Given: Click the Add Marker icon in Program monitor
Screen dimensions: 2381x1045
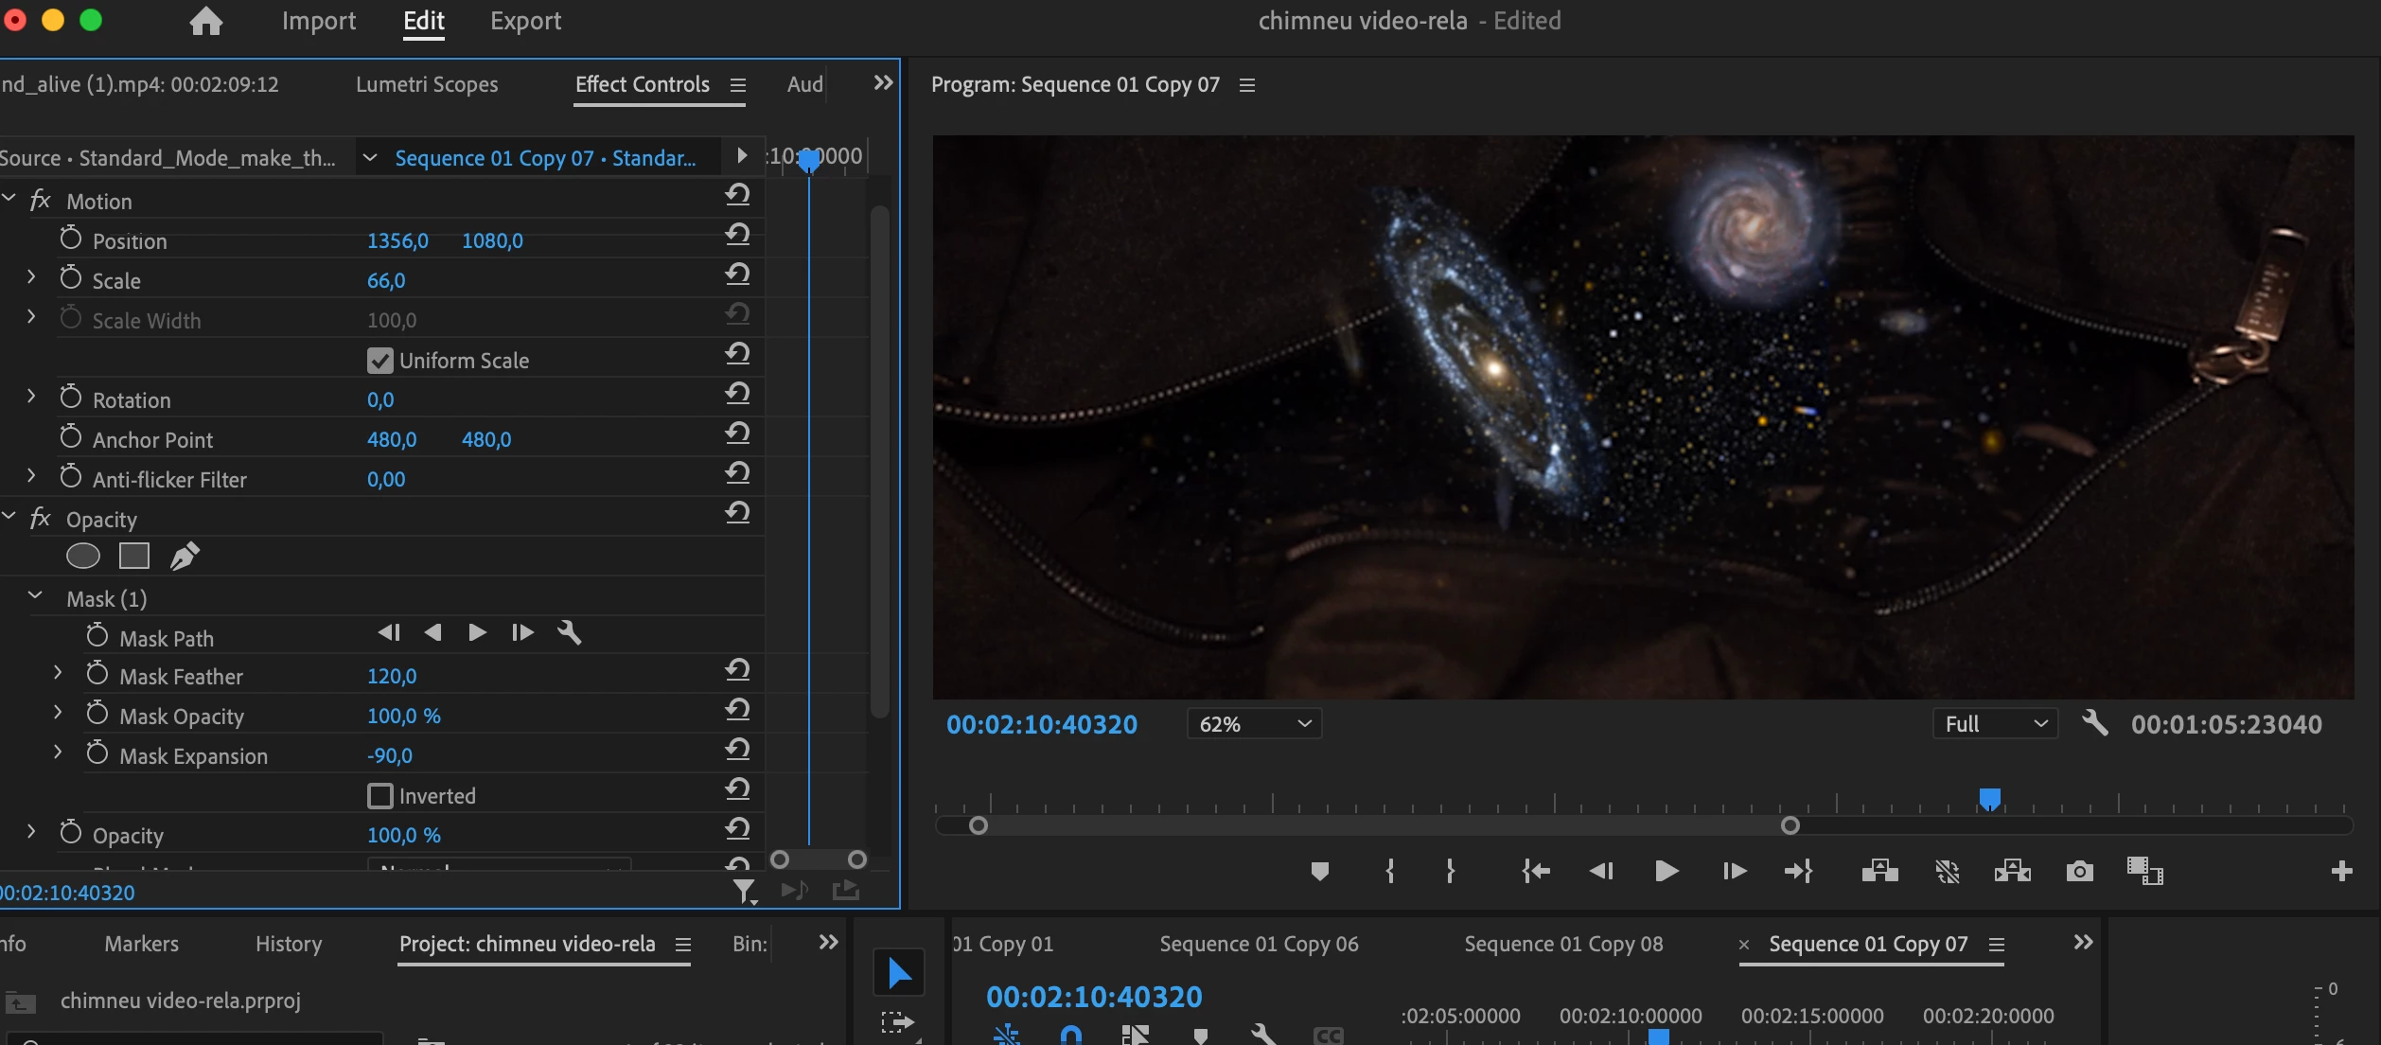Looking at the screenshot, I should (x=1319, y=871).
